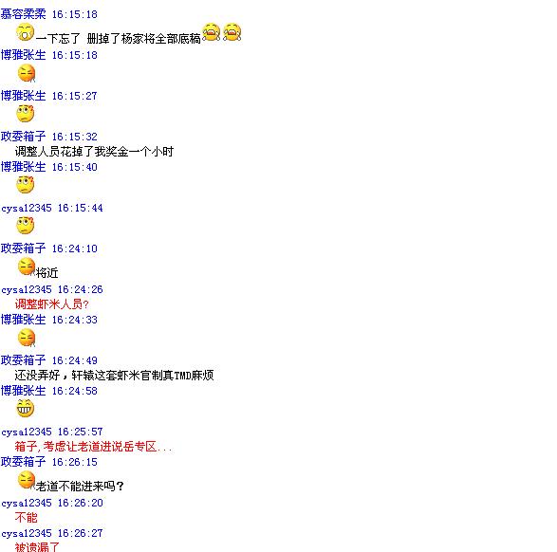Click sender name cysa12345 at 16:24:26
Screen dimensions: 557x552
pos(27,289)
